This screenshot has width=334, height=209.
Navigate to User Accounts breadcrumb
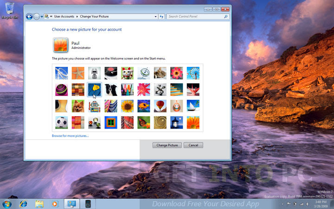tap(64, 16)
